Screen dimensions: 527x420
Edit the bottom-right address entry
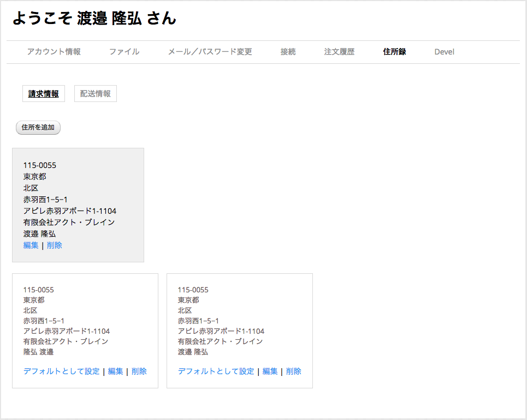270,371
